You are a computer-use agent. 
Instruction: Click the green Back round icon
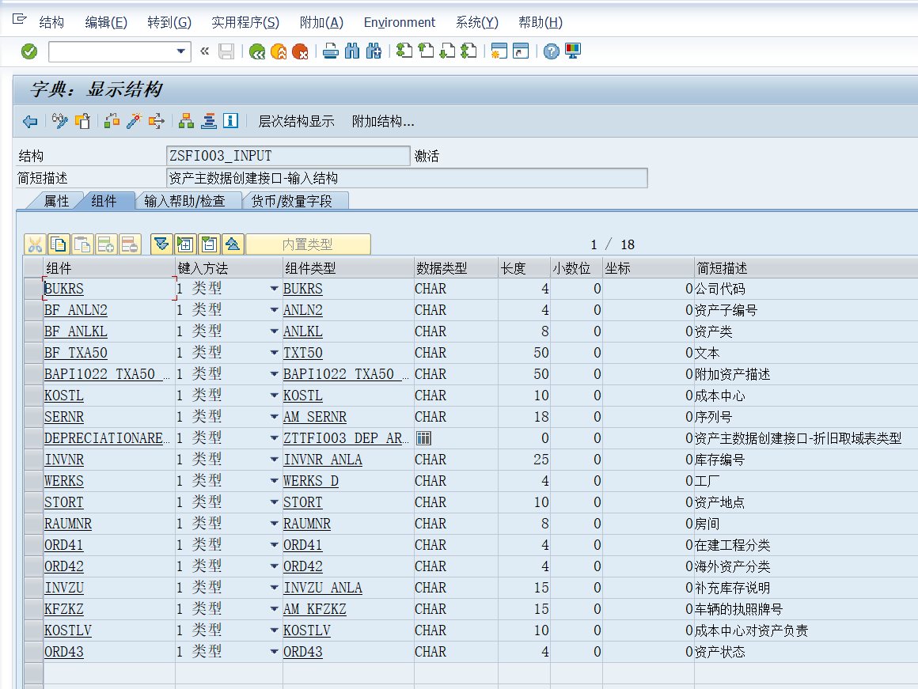pos(257,51)
